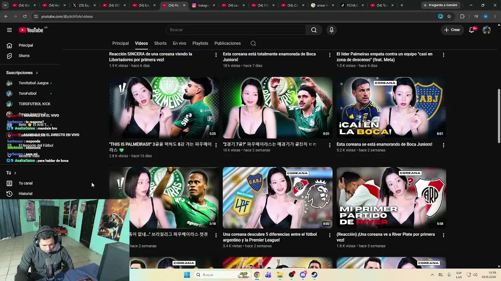The image size is (501, 281).
Task: Switch to the channel Shorts tab
Action: point(160,43)
